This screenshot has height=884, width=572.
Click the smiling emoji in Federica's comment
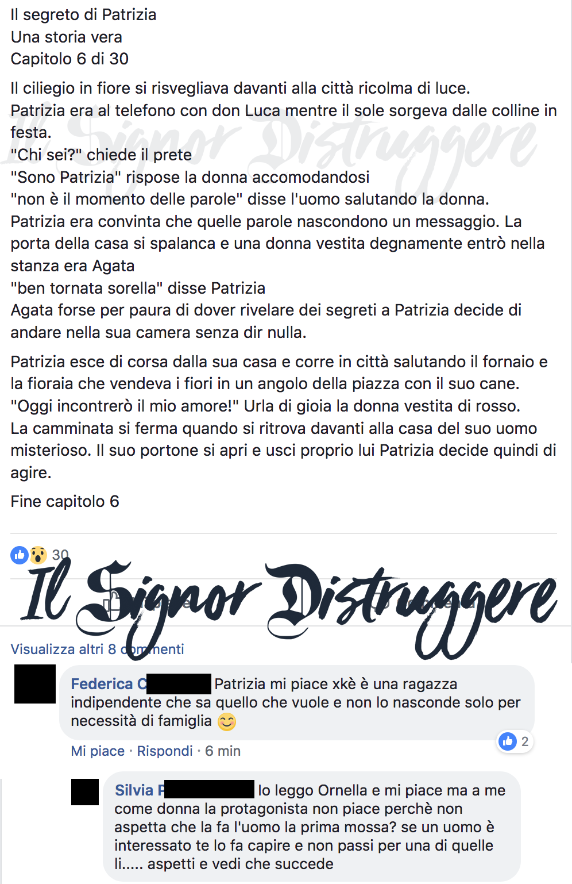[x=227, y=721]
